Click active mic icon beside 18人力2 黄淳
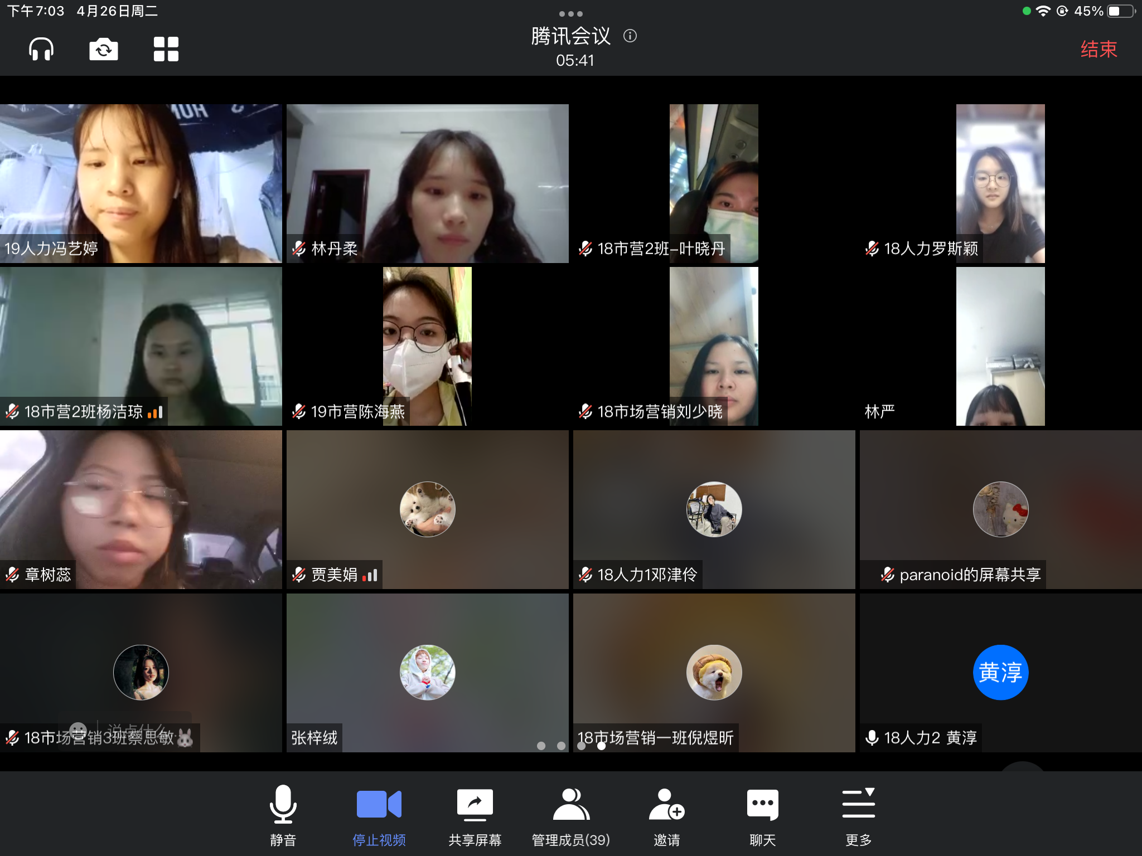This screenshot has width=1142, height=856. 872,738
